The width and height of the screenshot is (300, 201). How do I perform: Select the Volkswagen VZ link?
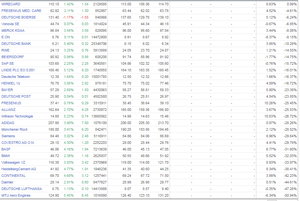[x=14, y=163]
